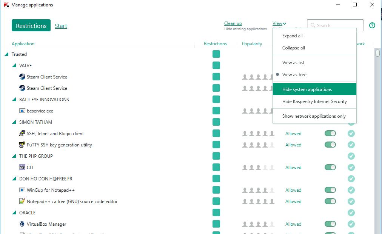Screen dimensions: 382x234
Task: Click the SSH, Telnet and Rlogin client icon
Action: pyautogui.click(x=22, y=134)
